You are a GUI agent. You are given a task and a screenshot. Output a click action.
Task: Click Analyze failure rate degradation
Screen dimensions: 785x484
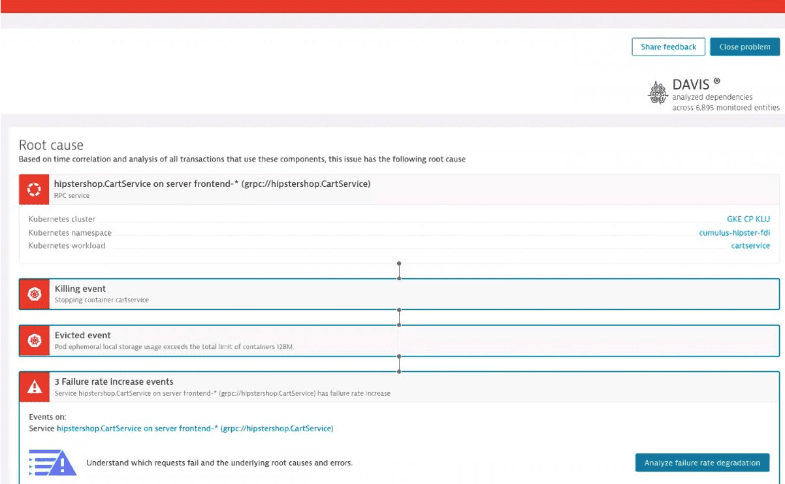click(702, 462)
